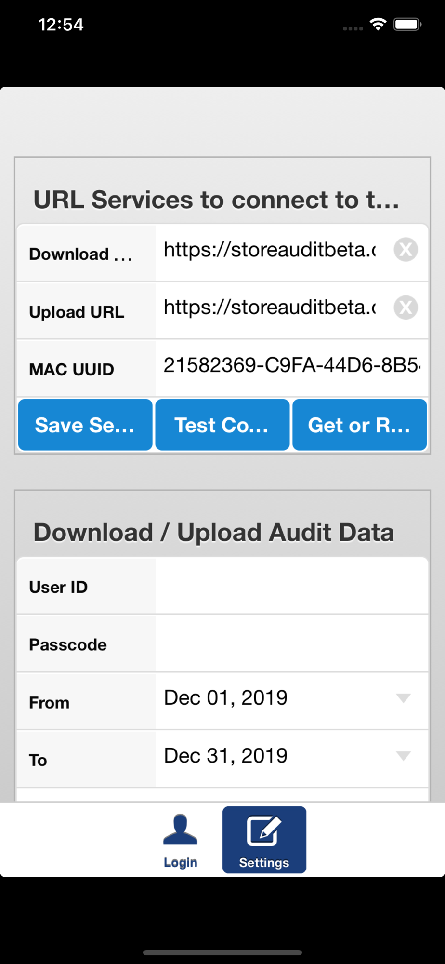Tap the battery status icon
Viewport: 445px width, 964px height.
[x=407, y=24]
